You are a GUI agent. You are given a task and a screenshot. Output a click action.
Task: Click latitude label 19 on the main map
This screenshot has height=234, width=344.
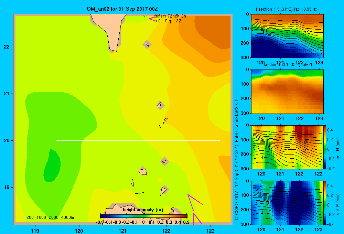[7, 187]
